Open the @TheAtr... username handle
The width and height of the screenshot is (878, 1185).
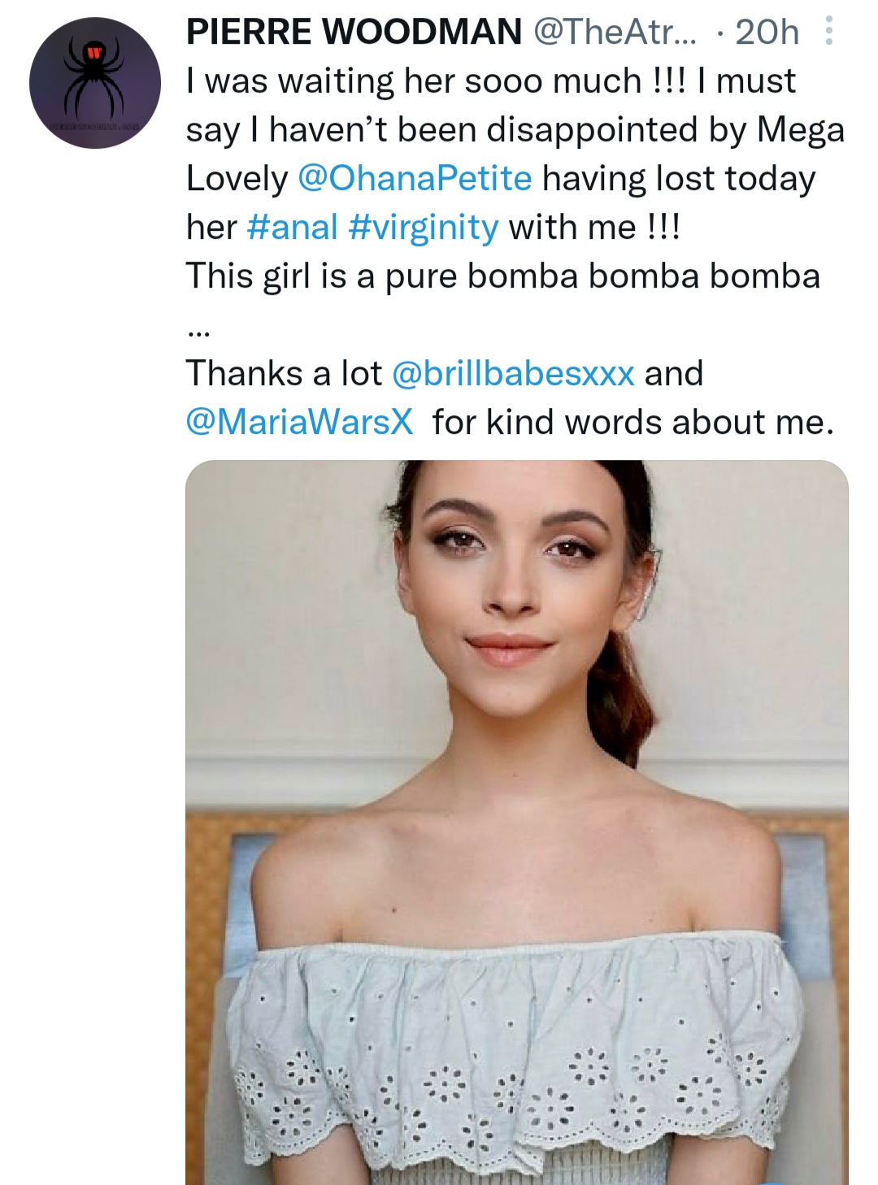[615, 32]
